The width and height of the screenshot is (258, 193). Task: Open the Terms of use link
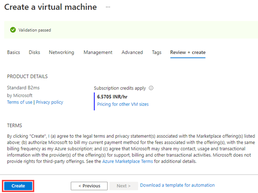pos(20,102)
